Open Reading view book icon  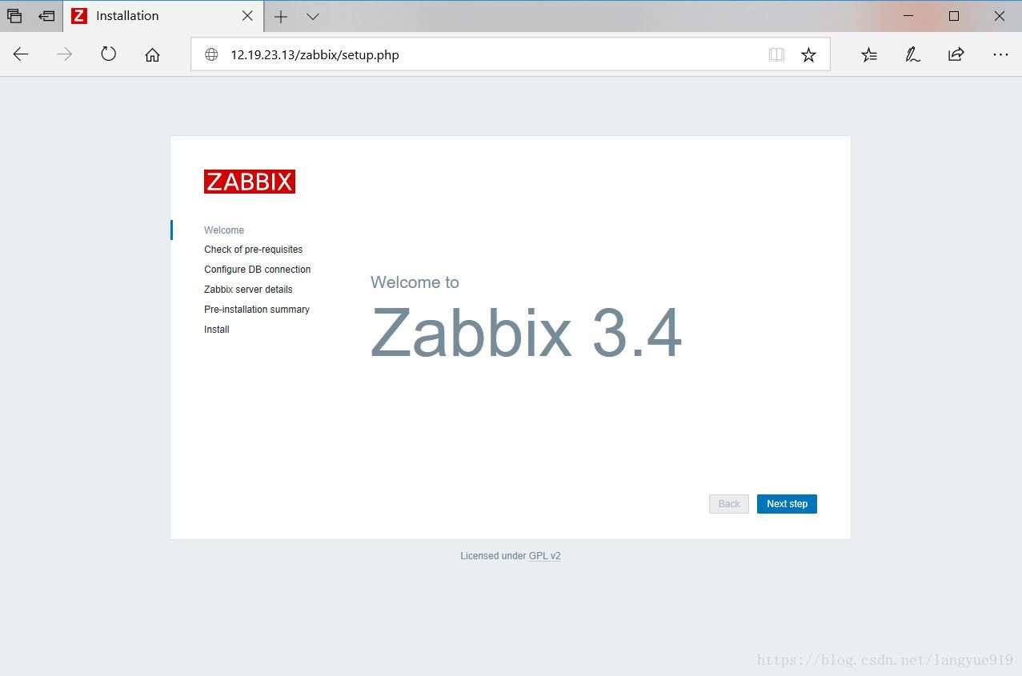(x=776, y=54)
